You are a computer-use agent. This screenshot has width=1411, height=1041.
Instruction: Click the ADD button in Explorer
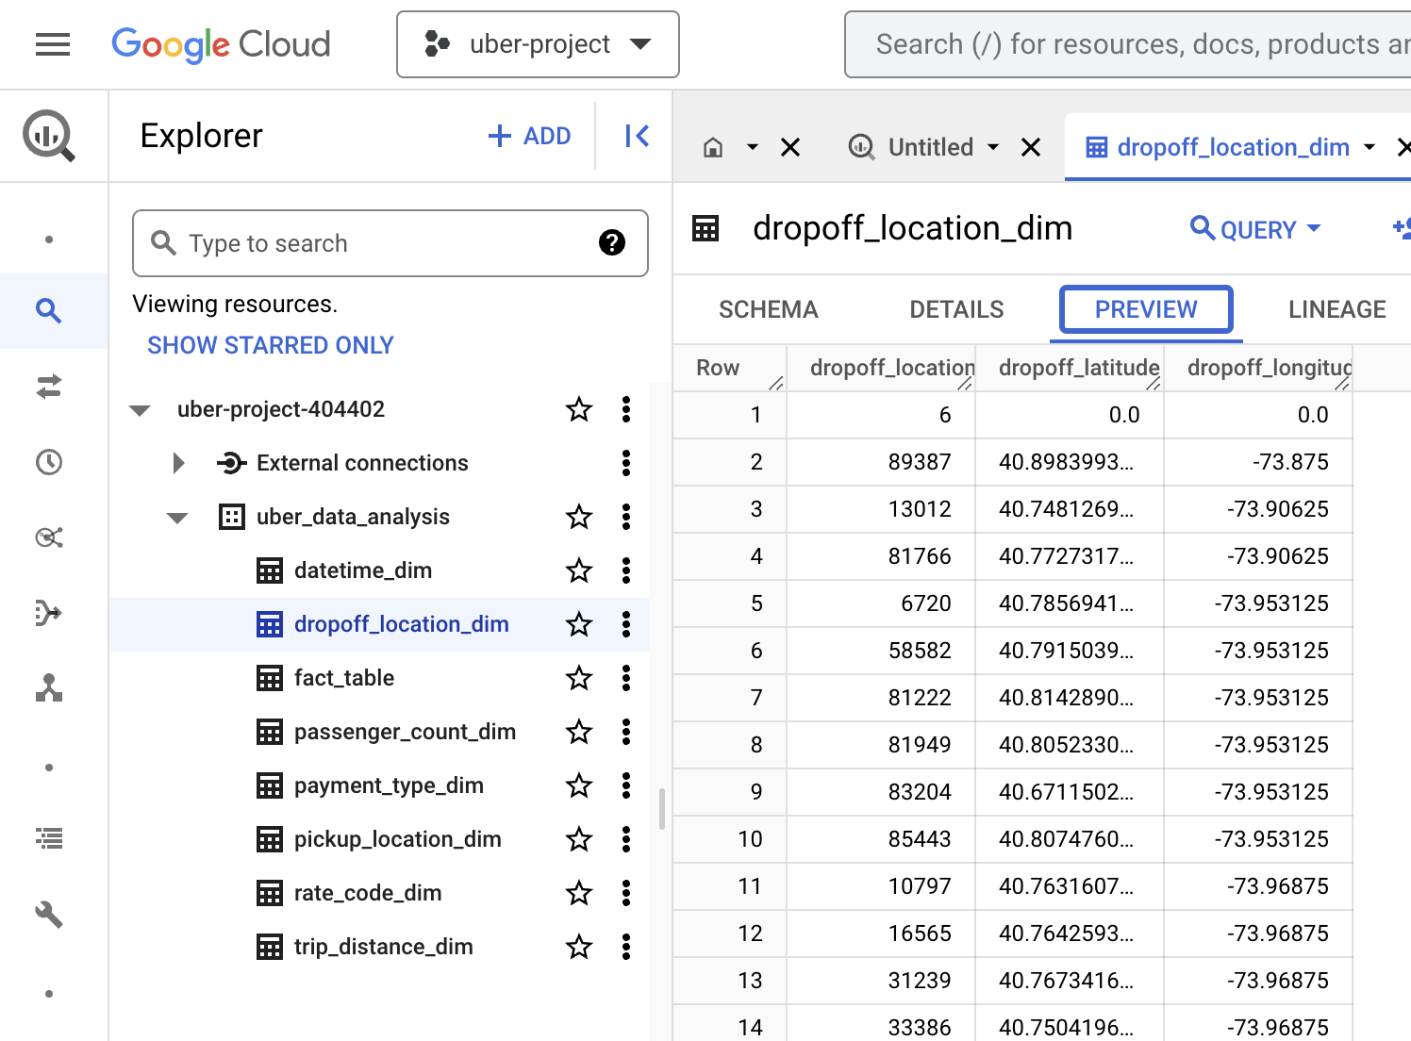click(x=529, y=136)
